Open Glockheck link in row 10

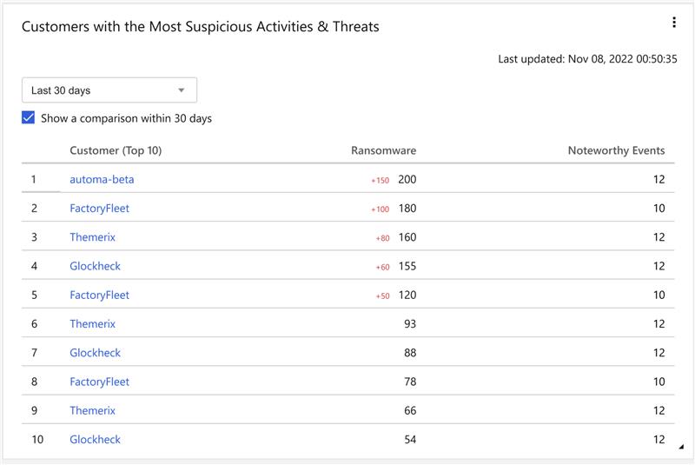95,440
